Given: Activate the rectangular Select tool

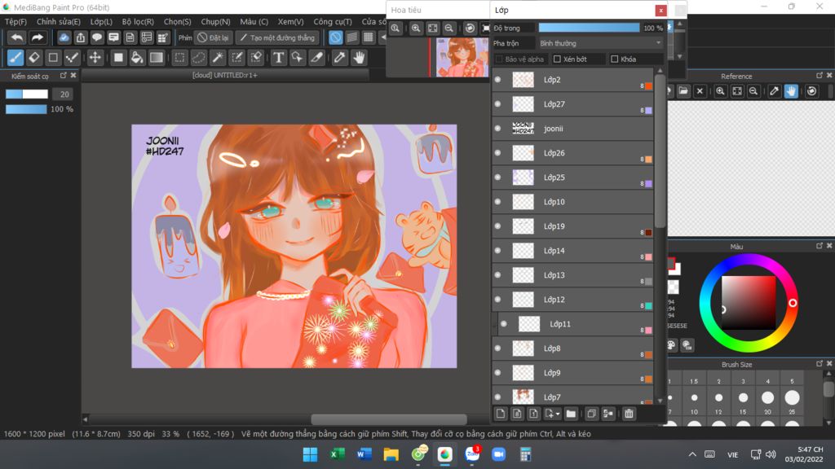Looking at the screenshot, I should point(180,58).
